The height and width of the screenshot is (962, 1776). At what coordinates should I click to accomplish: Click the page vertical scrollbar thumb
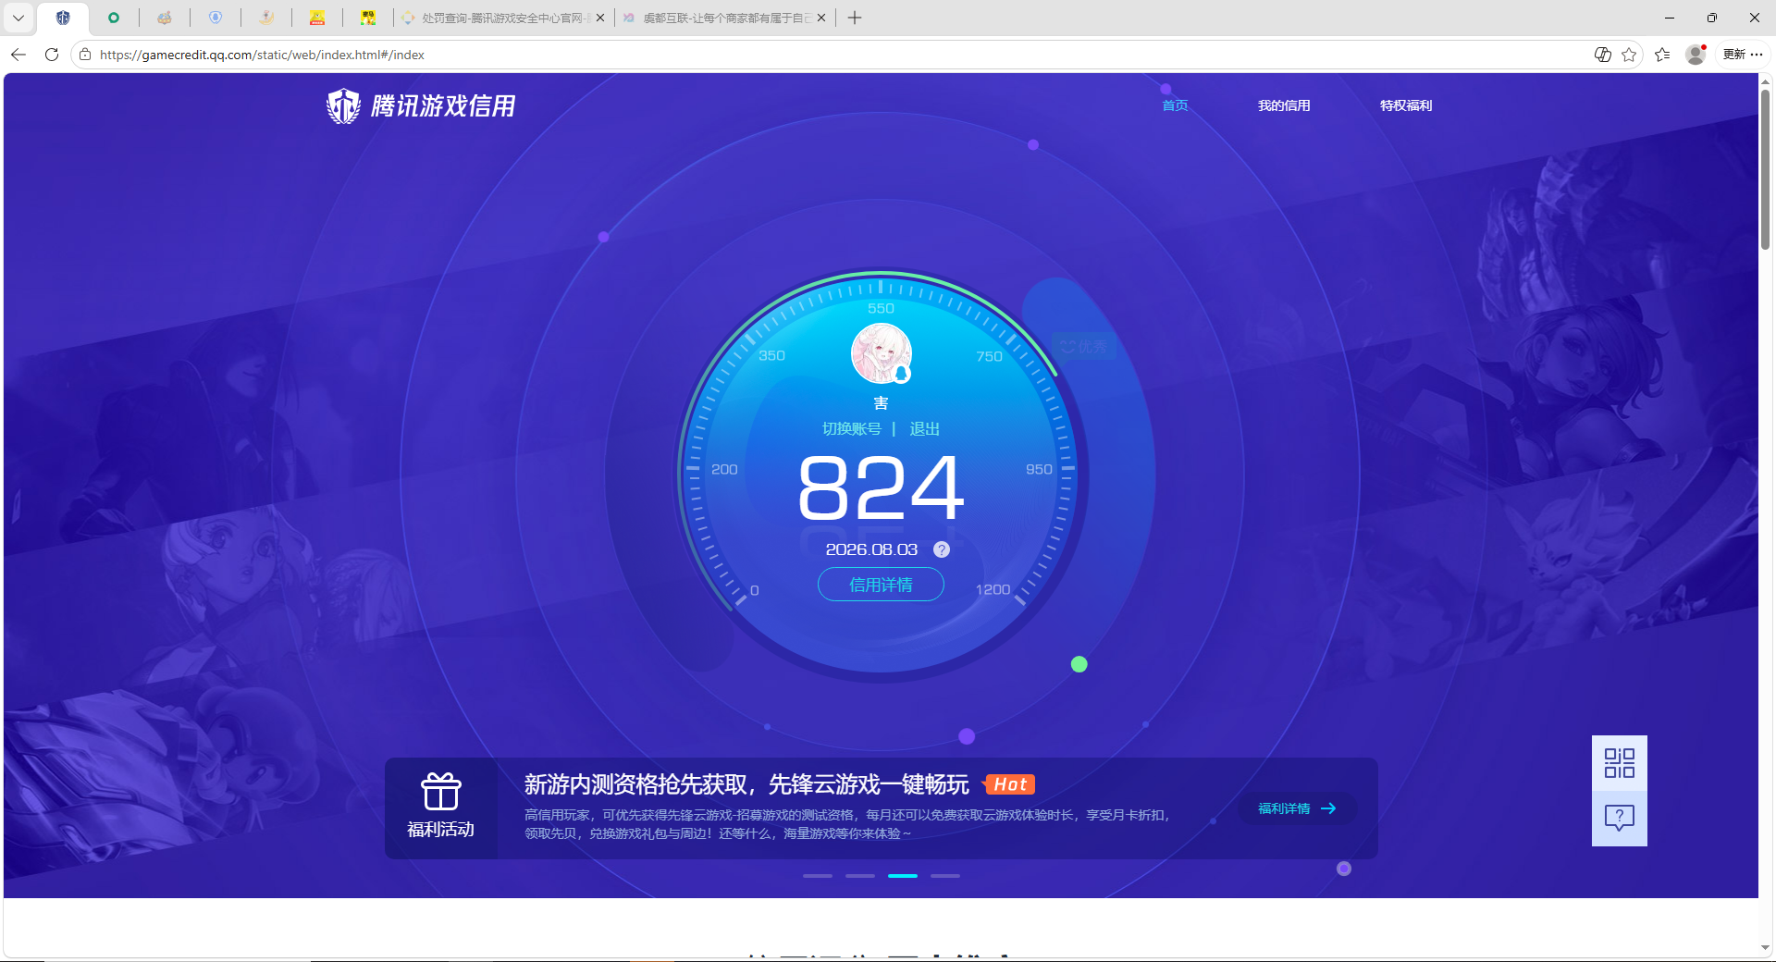[x=1765, y=169]
